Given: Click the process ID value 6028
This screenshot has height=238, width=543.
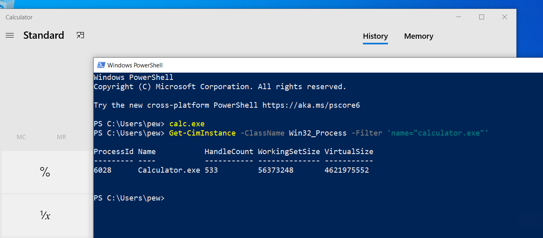Looking at the screenshot, I should 103,170.
